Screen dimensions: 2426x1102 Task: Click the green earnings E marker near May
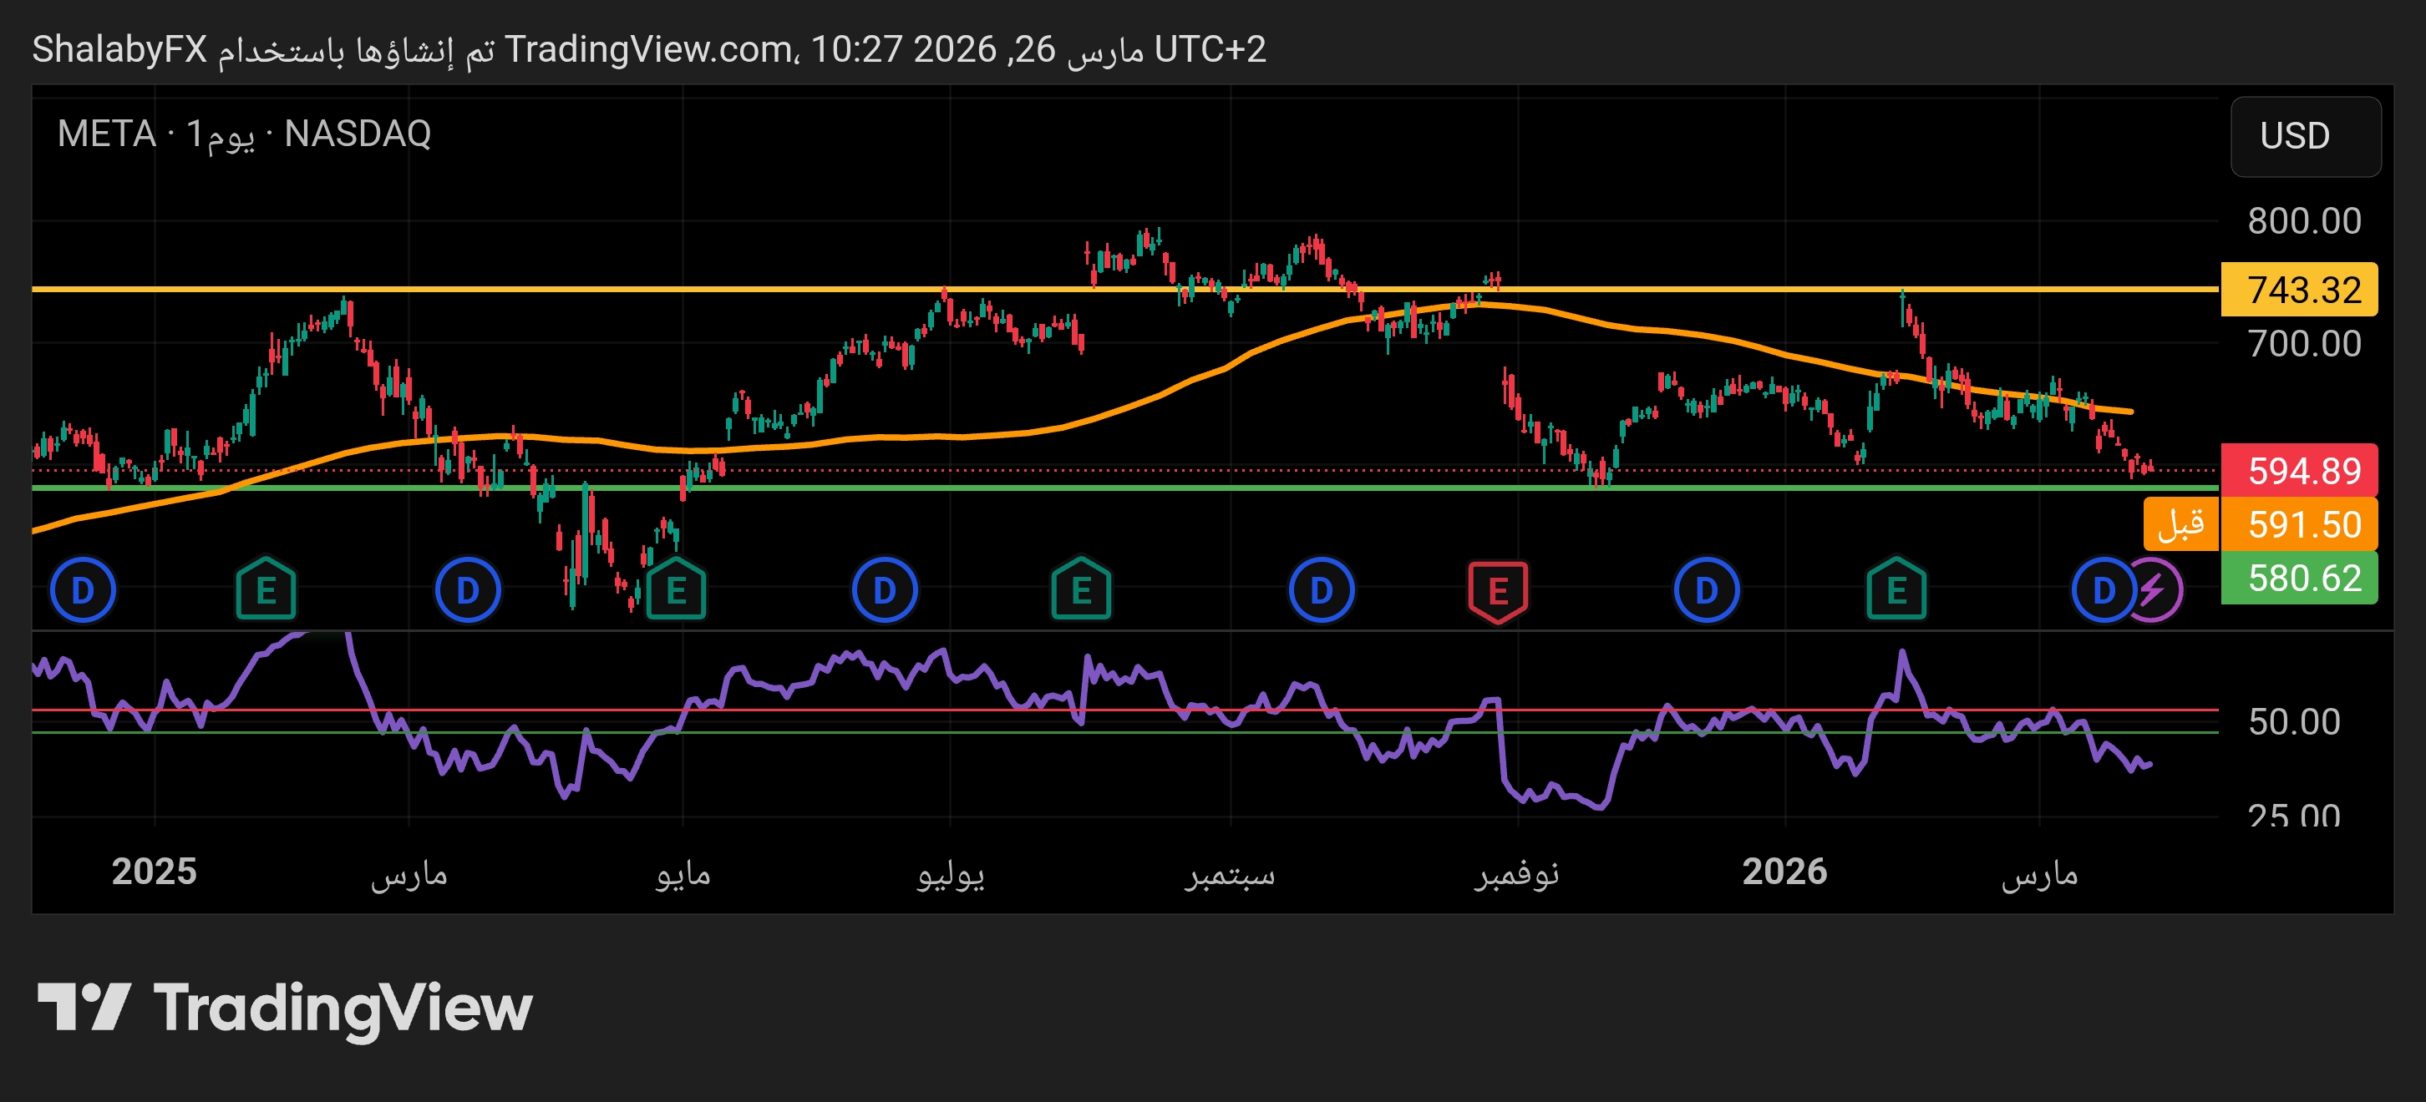click(x=675, y=591)
